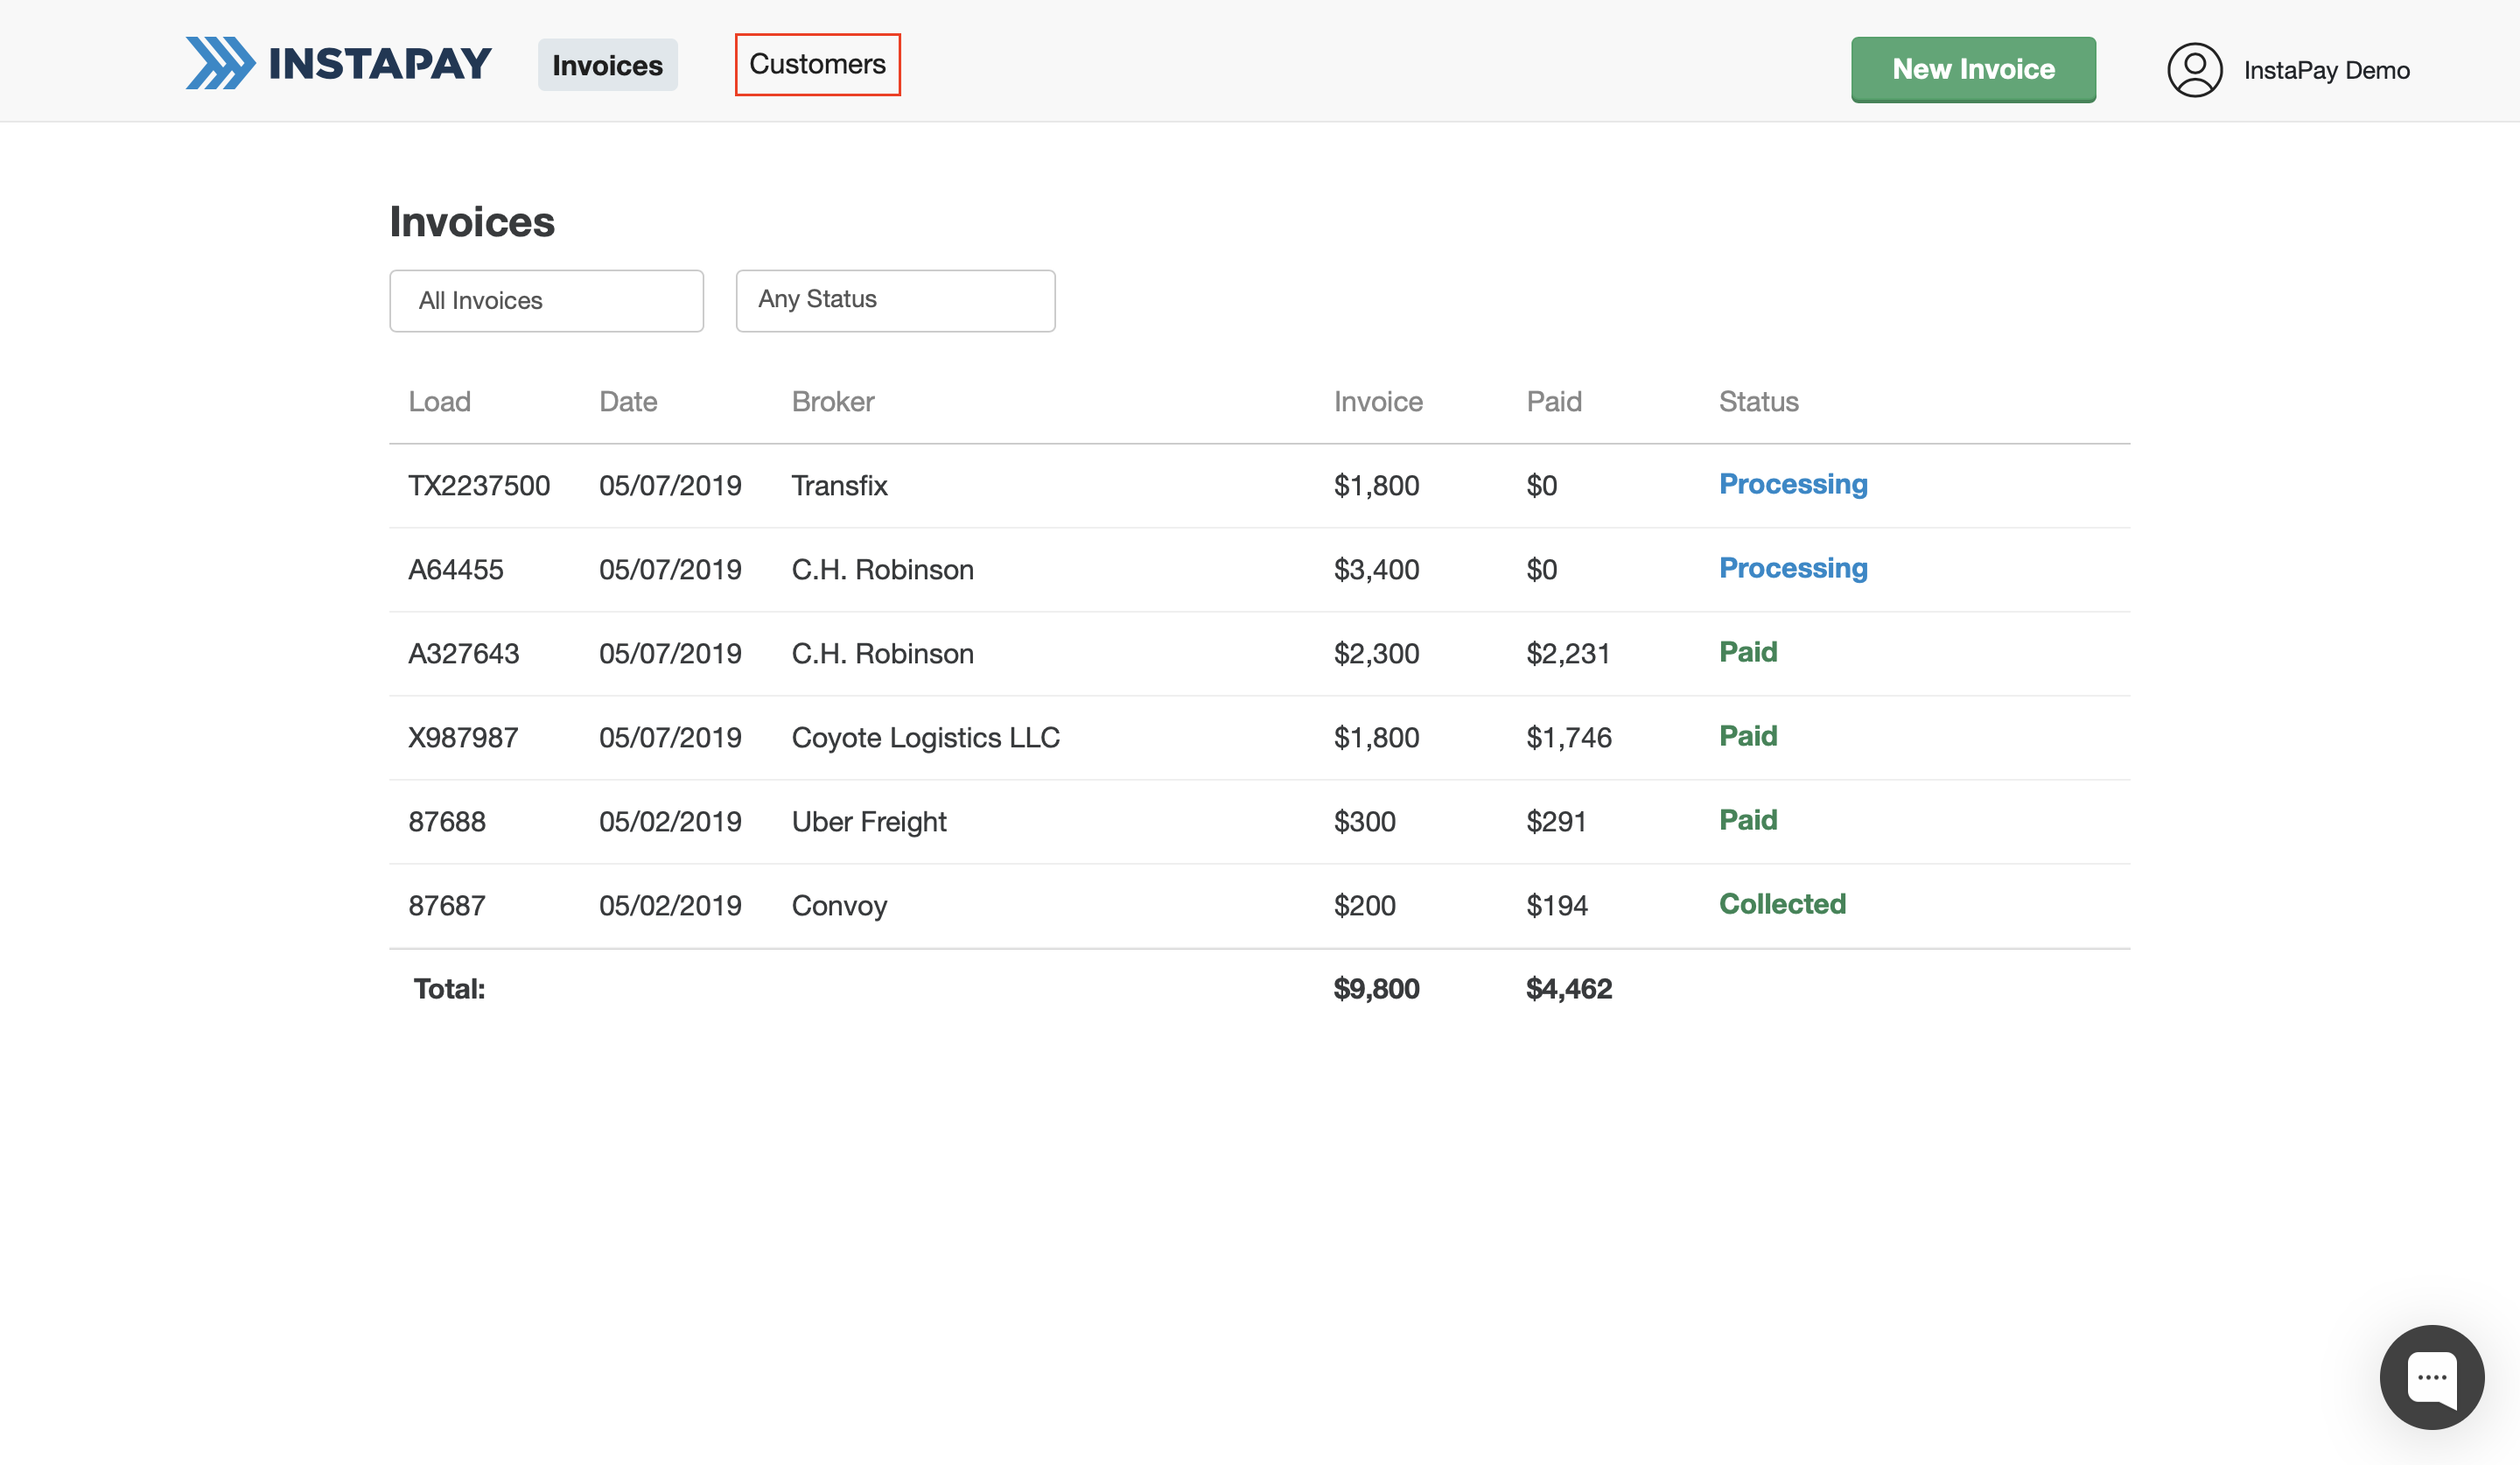Click $0 paid amount in A64455 row
The width and height of the screenshot is (2520, 1465).
coord(1541,569)
